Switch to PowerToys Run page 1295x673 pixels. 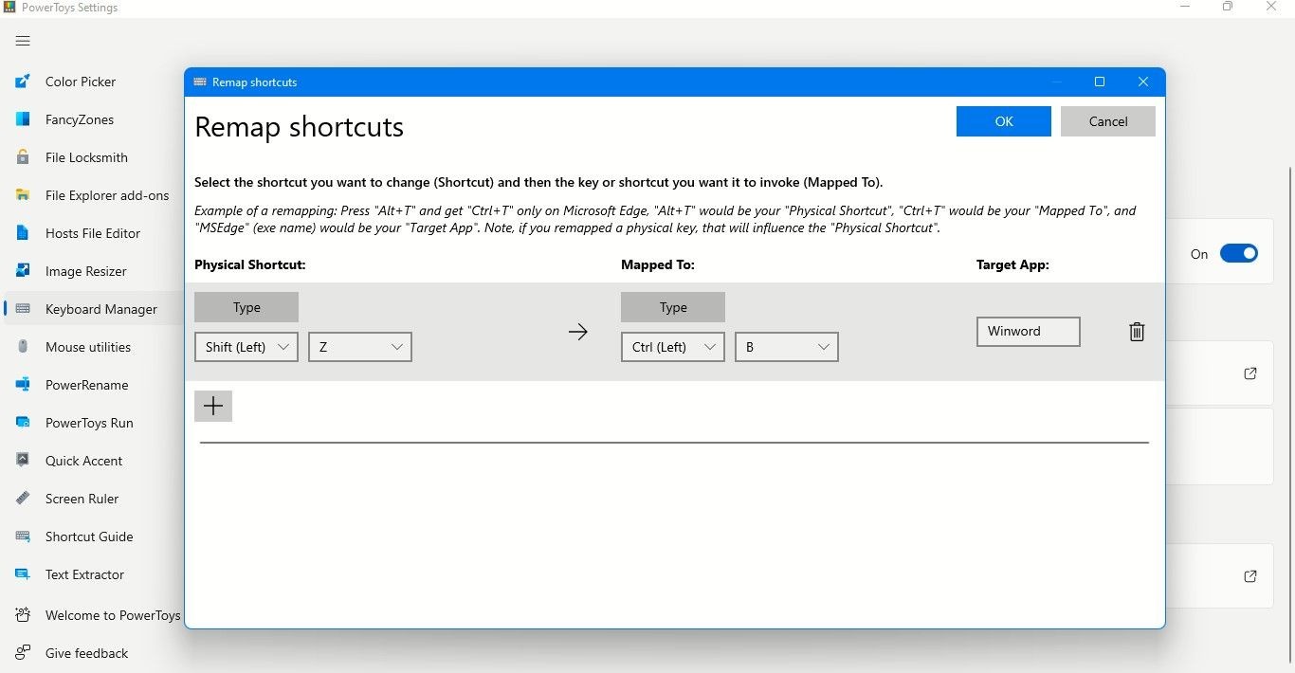click(89, 423)
